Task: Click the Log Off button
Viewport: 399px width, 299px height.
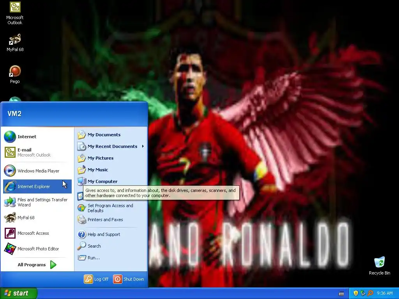Action: tap(97, 279)
